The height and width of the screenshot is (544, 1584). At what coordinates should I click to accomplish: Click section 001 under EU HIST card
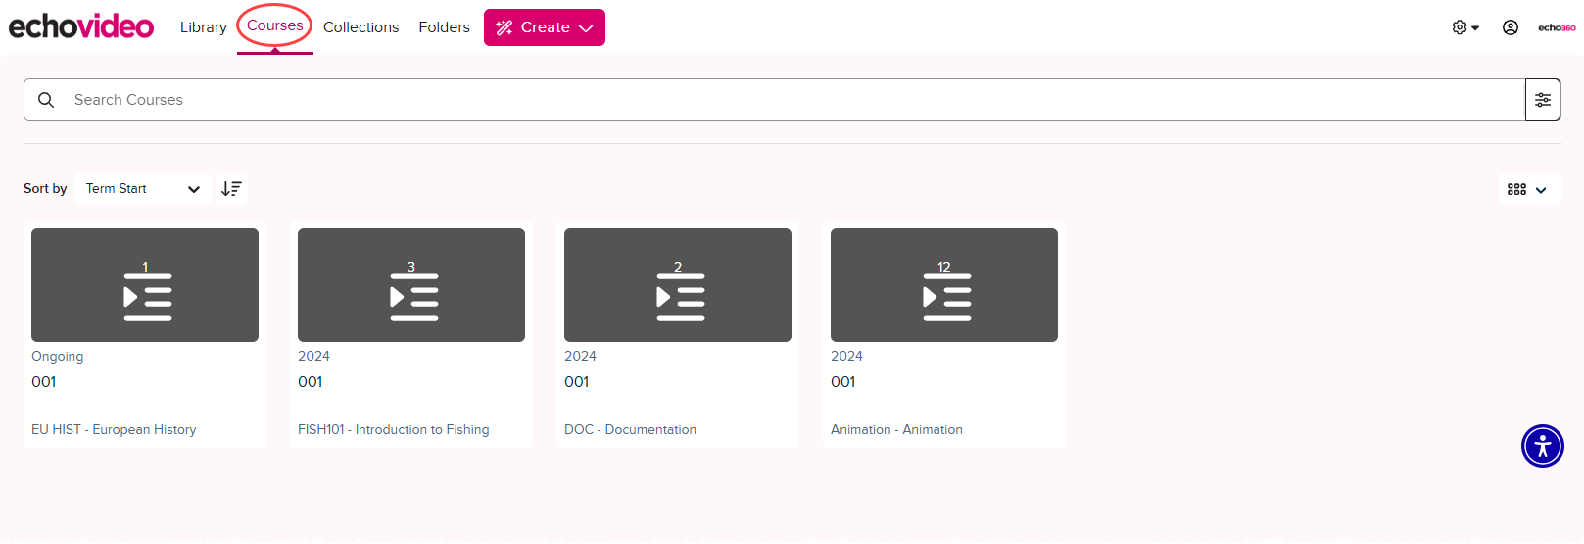[x=44, y=382]
